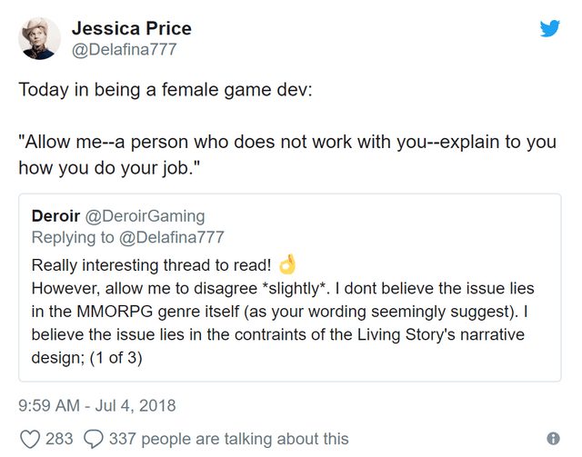Click the OK hand emoji
Viewport: 582px width, 457px height.
point(287,264)
